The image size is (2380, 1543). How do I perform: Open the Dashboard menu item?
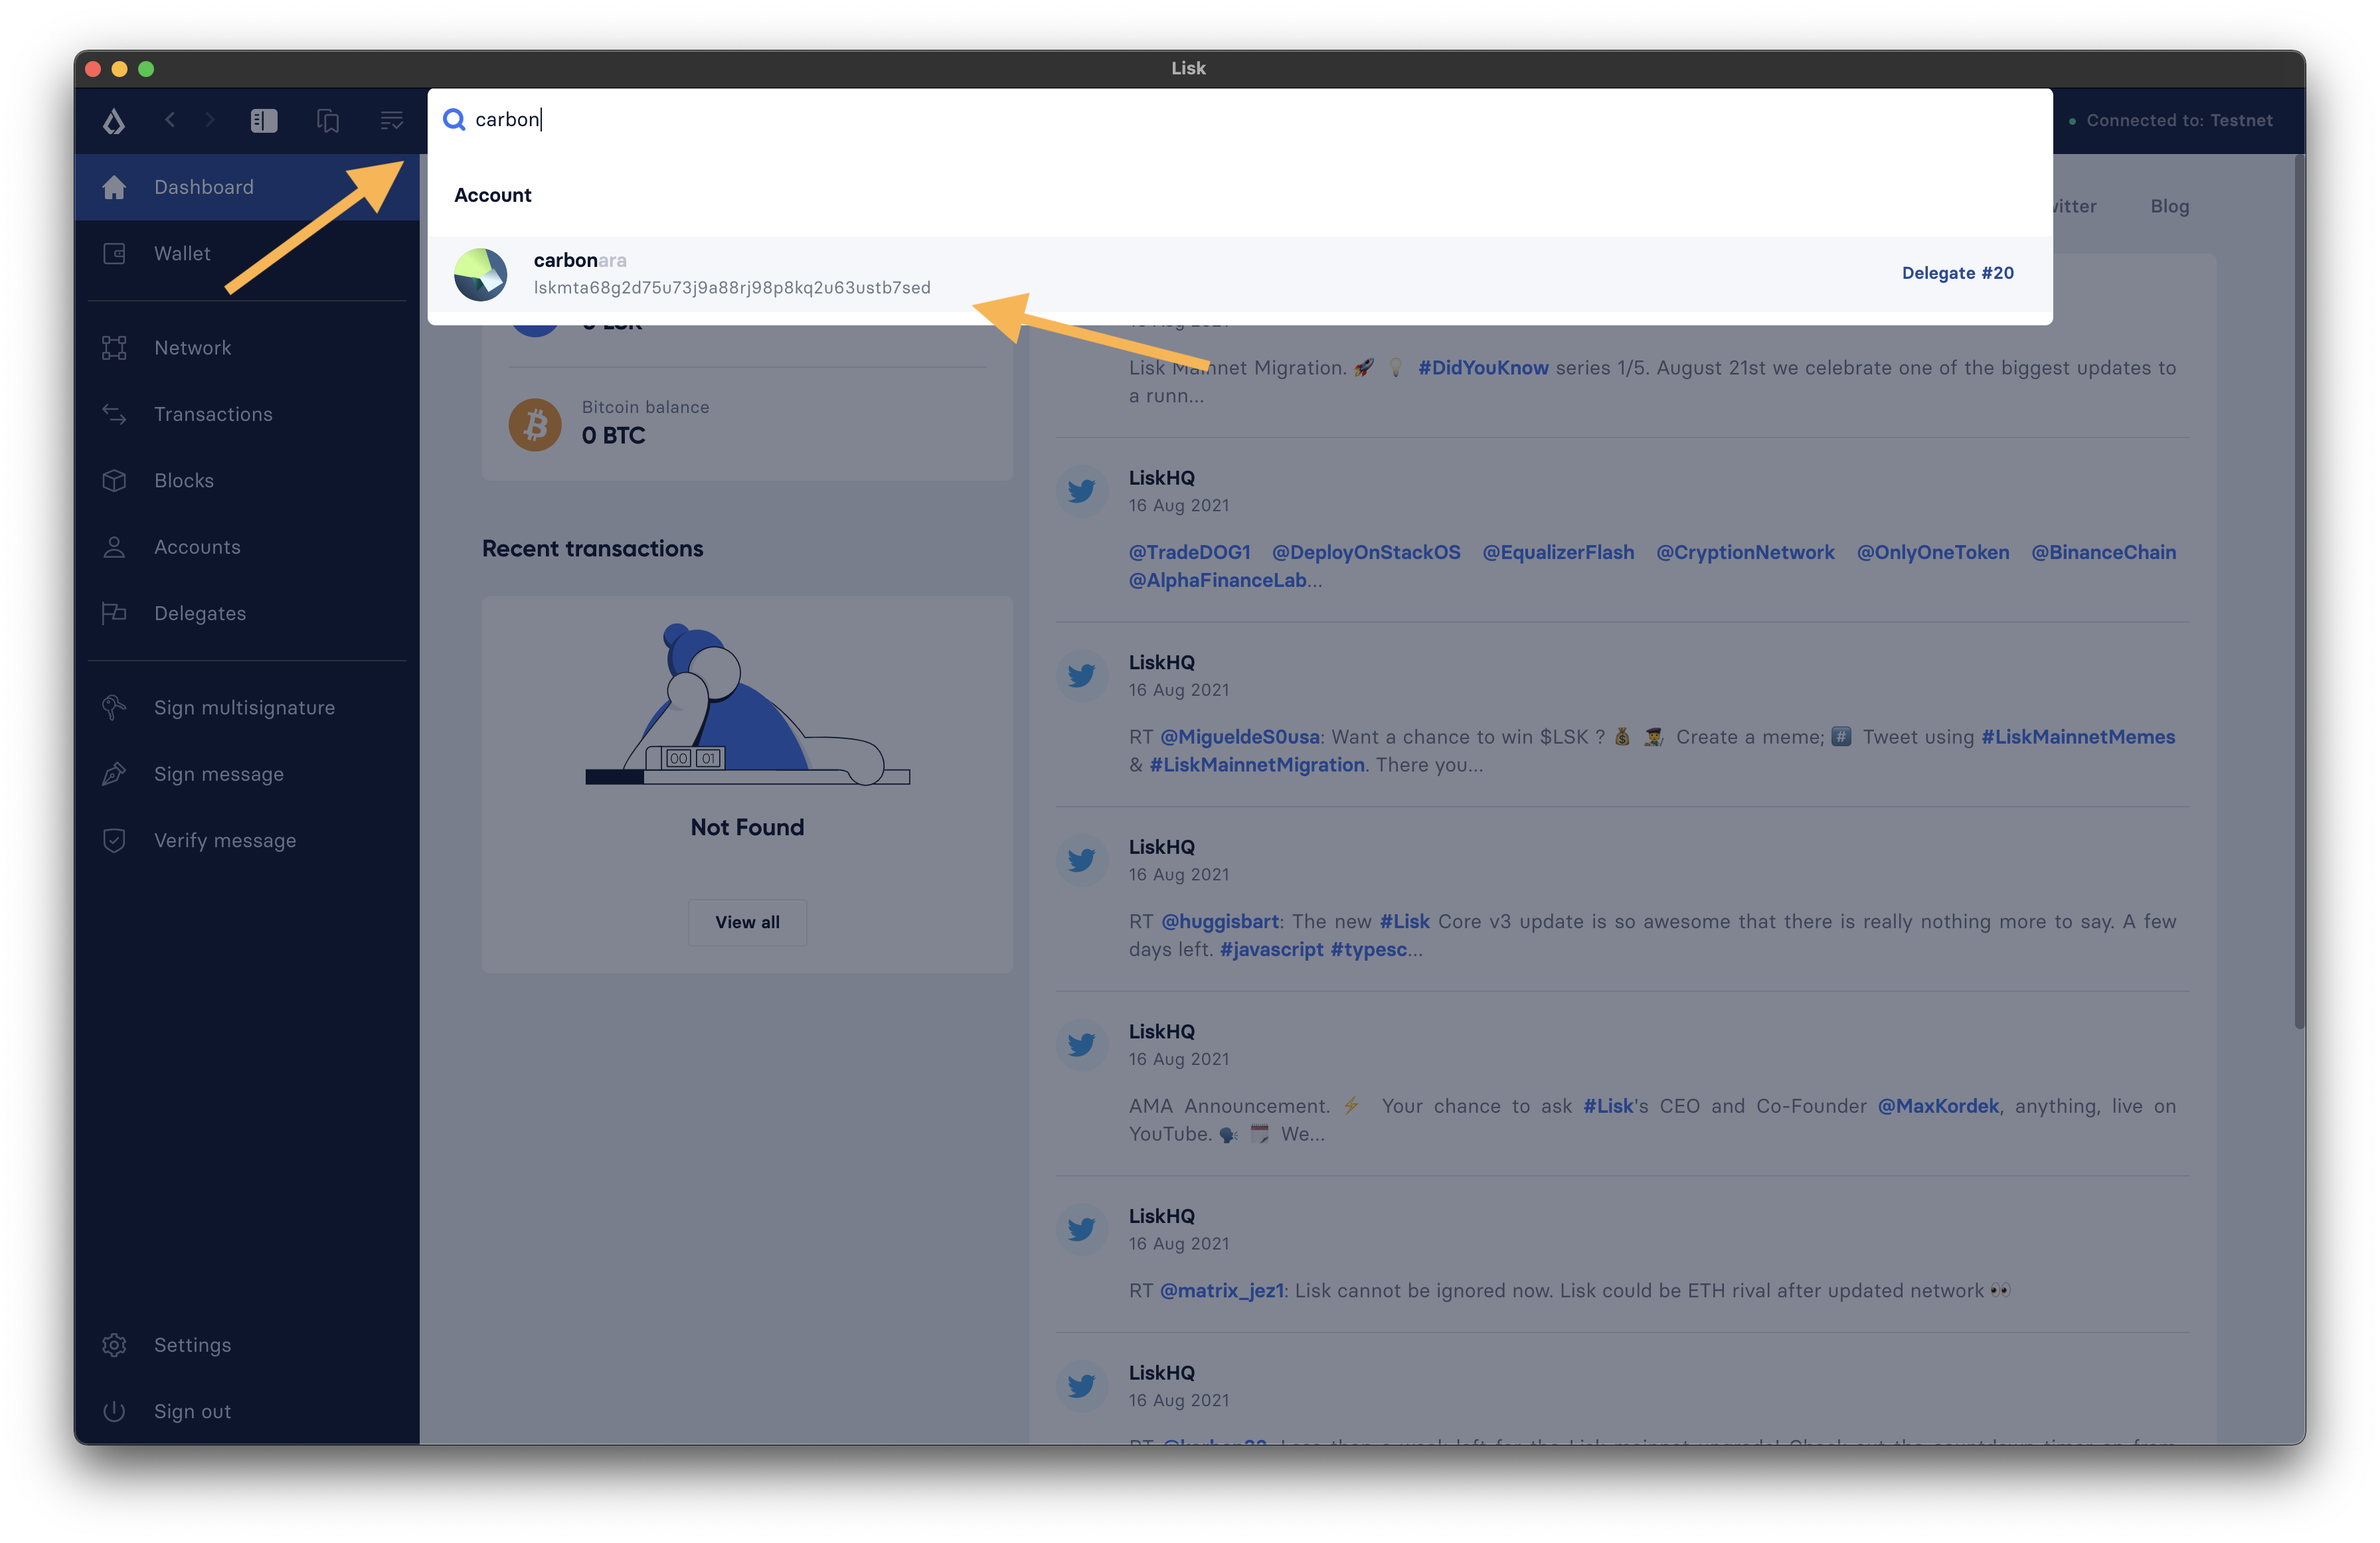pos(247,187)
